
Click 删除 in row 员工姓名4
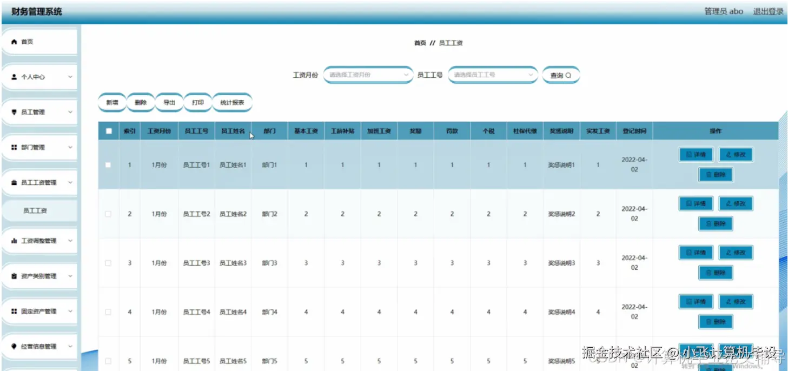716,322
